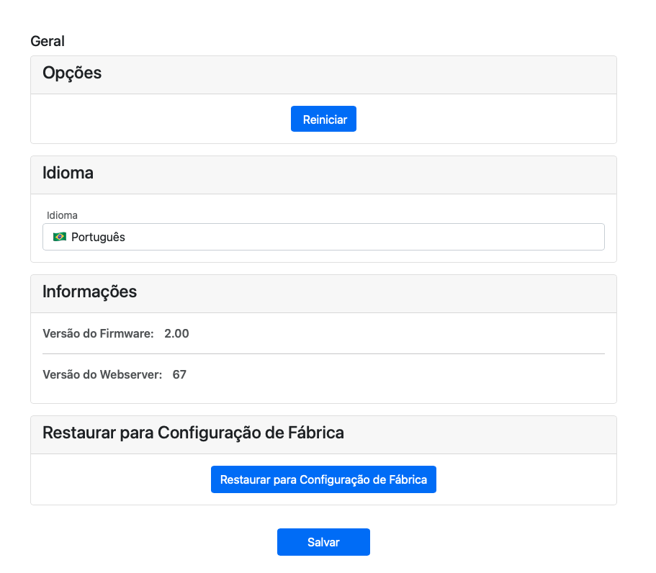Screen dimensions: 656x573
Task: Click the small Idioma field label
Action: [62, 215]
